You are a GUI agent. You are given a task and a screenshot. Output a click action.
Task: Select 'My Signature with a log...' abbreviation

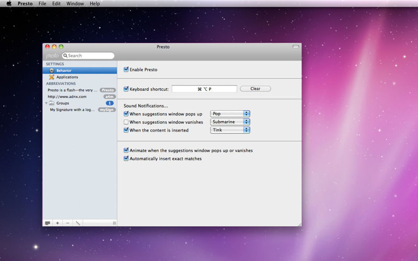point(72,110)
